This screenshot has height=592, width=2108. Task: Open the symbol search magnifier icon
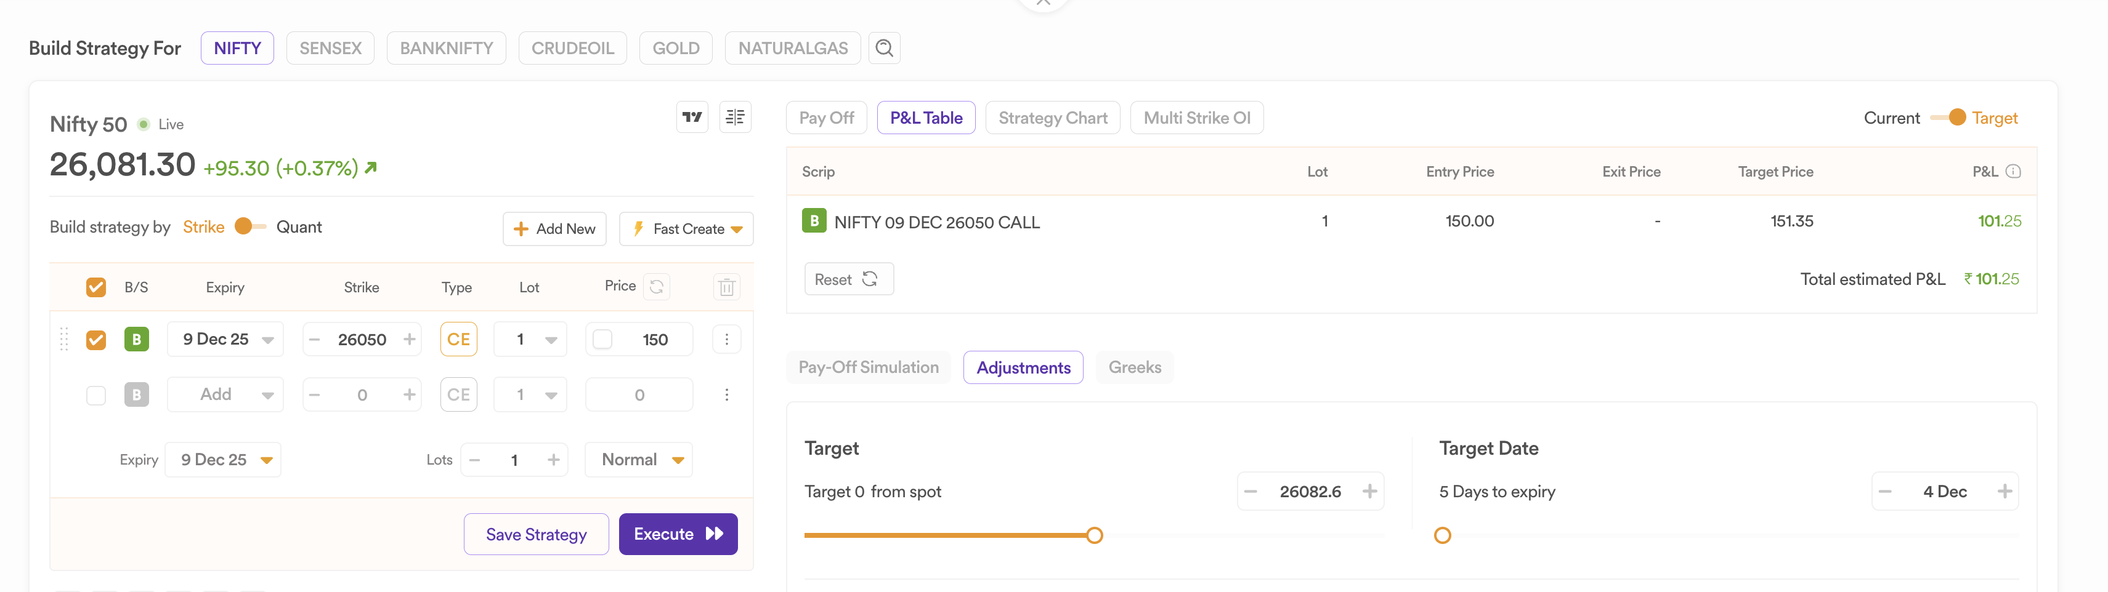click(884, 48)
